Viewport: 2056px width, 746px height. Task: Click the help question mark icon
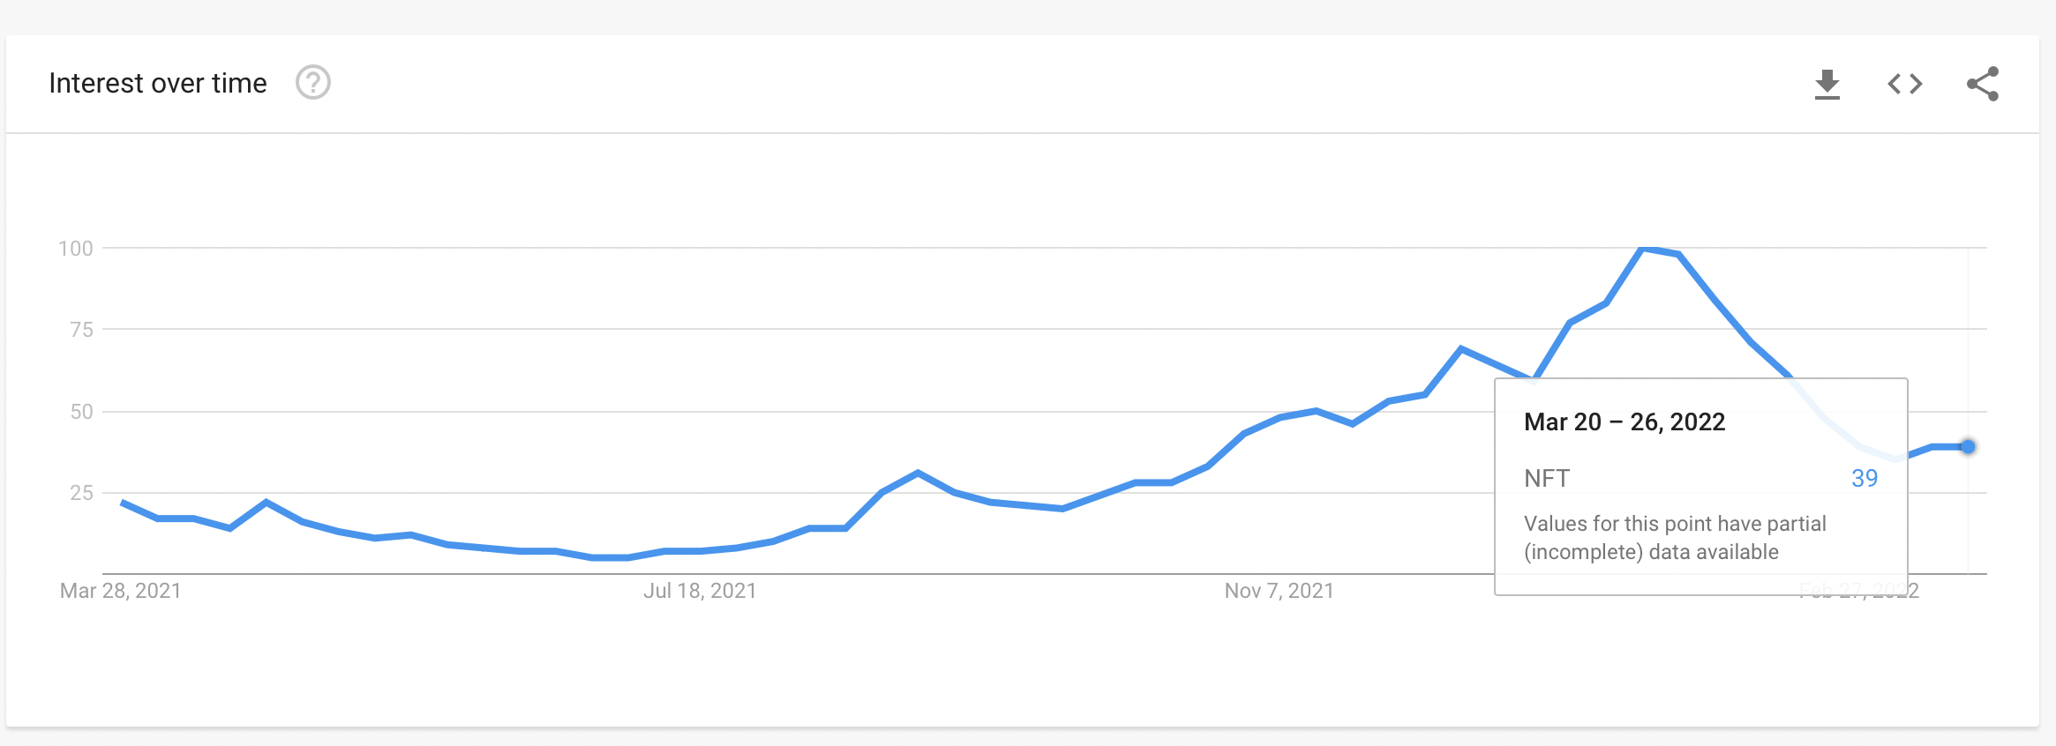312,83
